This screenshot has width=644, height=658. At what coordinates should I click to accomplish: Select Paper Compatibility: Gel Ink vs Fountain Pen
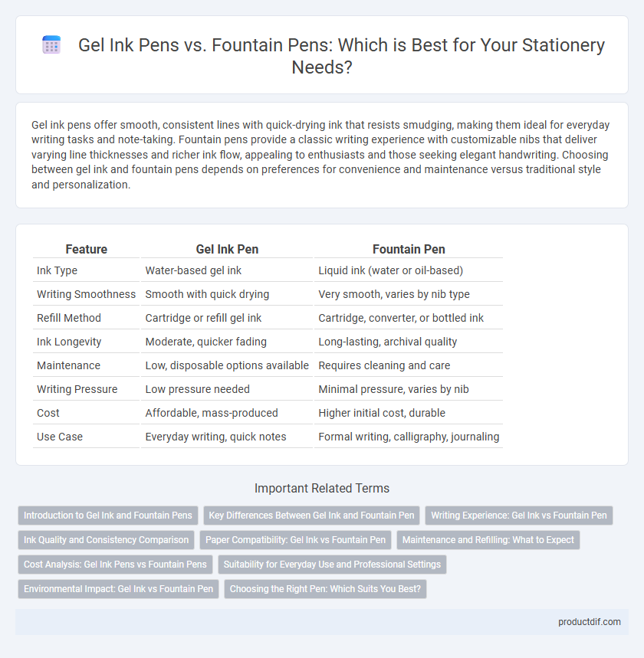[295, 540]
